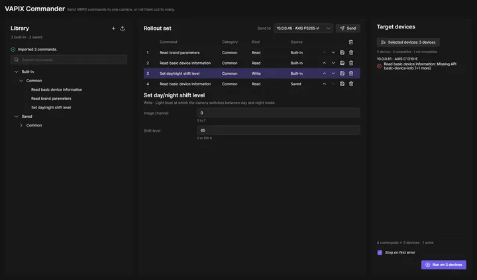The image size is (477, 280).
Task: Click the 3 built-in · 3 saved label
Action: (26, 37)
